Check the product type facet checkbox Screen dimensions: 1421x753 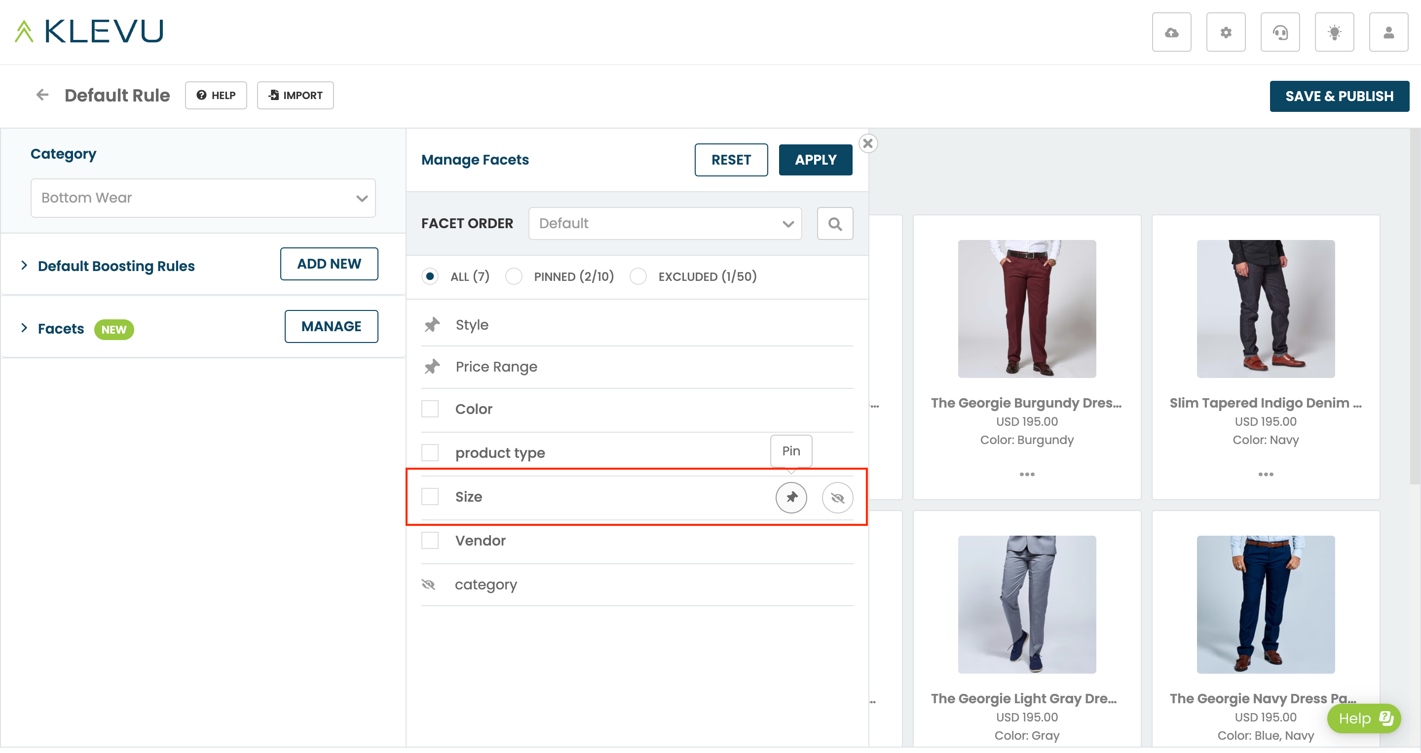tap(430, 453)
